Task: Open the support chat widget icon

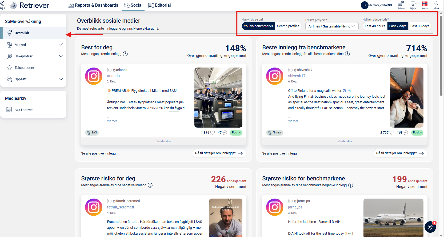Action: [430, 227]
